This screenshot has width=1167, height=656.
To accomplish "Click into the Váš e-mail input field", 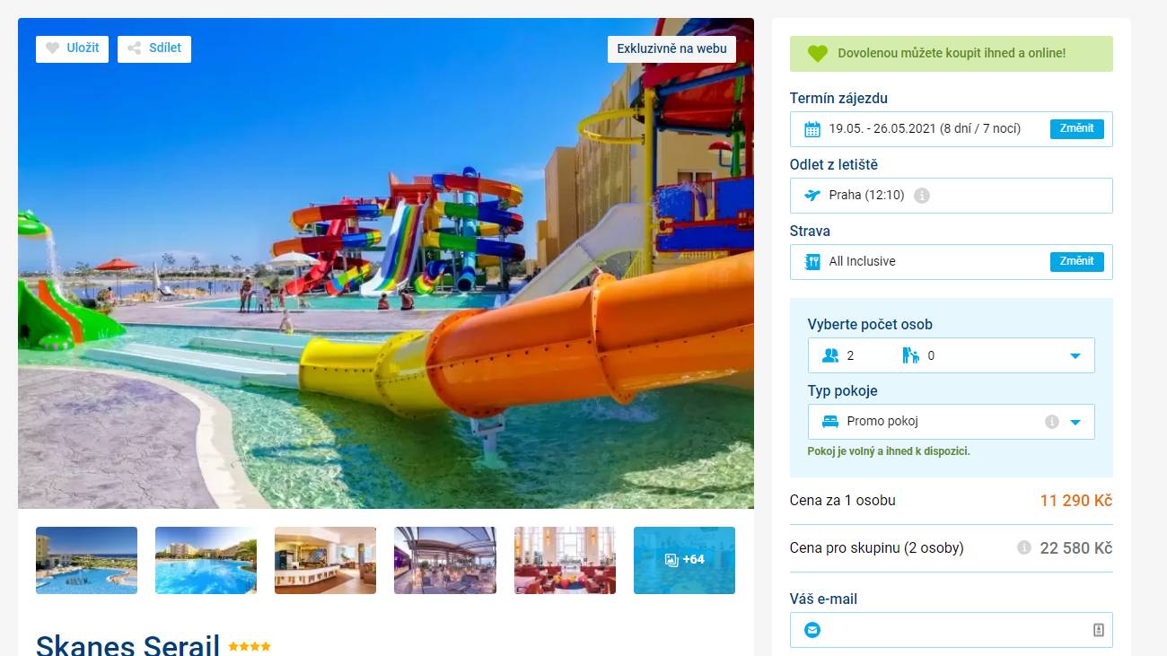I will point(952,630).
